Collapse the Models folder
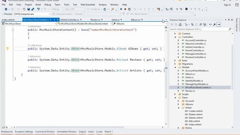 [175, 67]
